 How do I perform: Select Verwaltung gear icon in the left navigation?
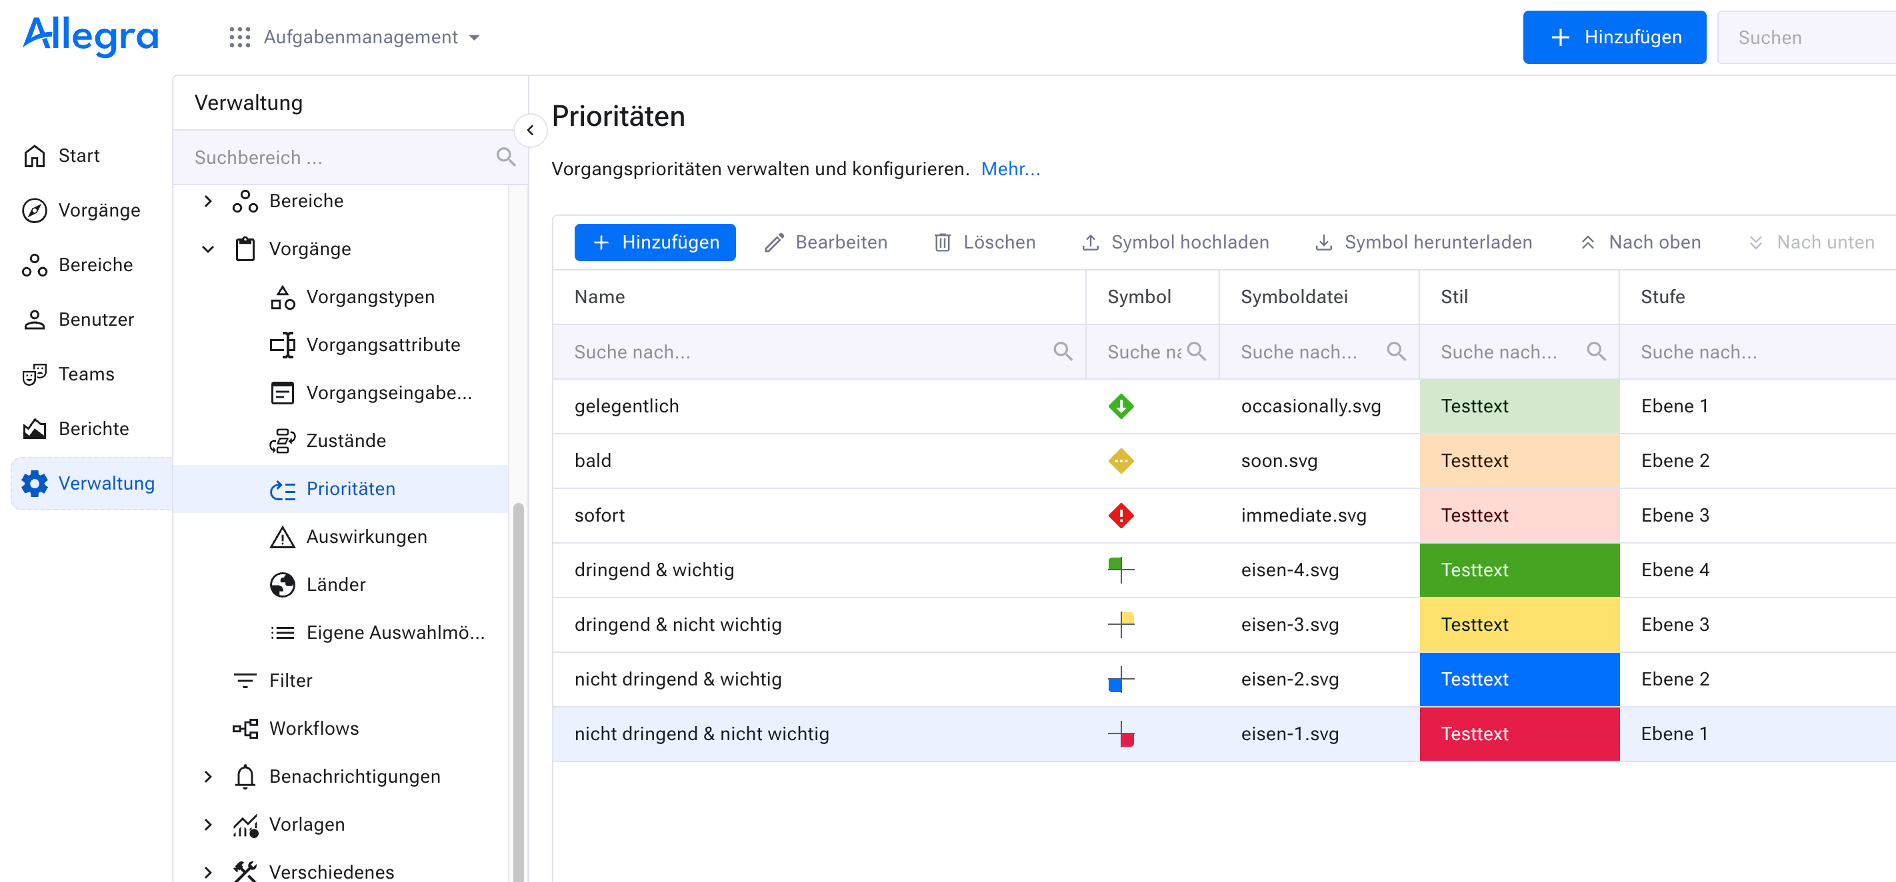click(x=35, y=483)
